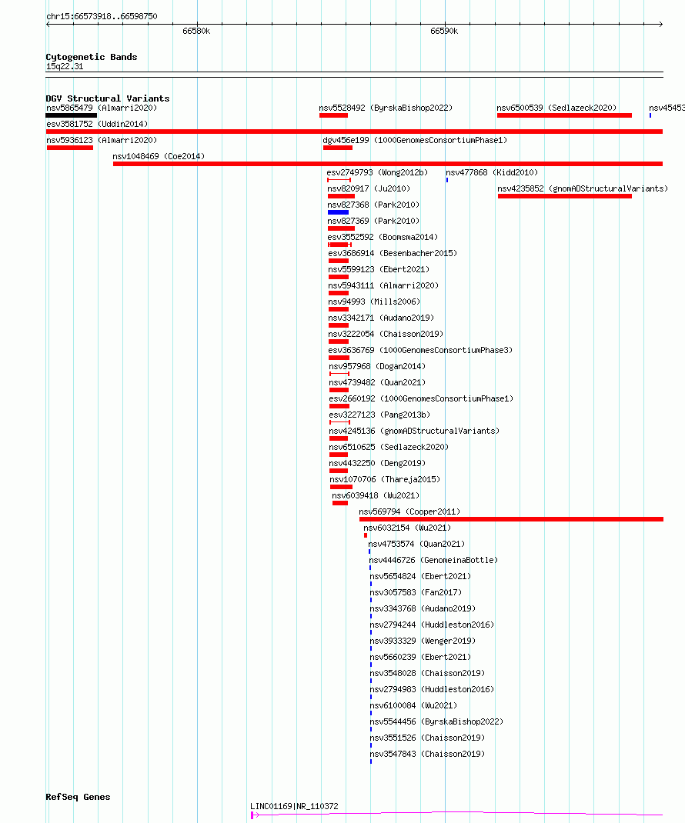Click the 15q22.31 cytogenetic band label
This screenshot has height=823, width=685.
[65, 67]
